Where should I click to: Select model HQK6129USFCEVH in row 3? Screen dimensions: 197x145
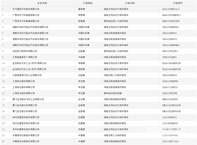171,21
